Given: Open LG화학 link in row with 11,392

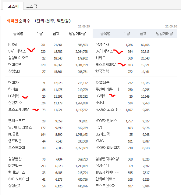Looking at the screenshot, I should pyautogui.click(x=14, y=96).
